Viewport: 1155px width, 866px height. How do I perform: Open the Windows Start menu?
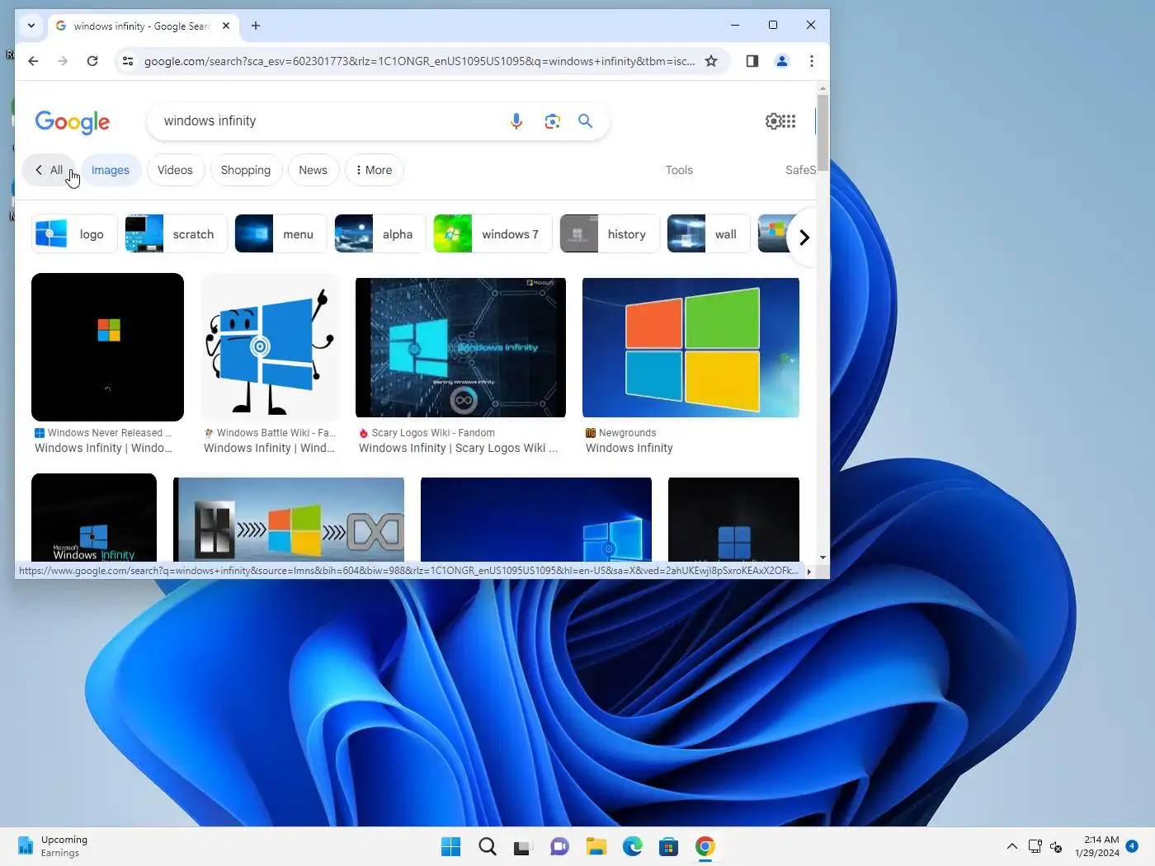click(x=450, y=846)
